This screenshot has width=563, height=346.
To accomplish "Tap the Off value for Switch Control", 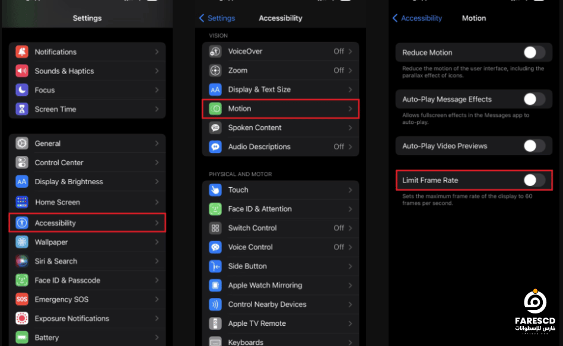I will point(339,228).
